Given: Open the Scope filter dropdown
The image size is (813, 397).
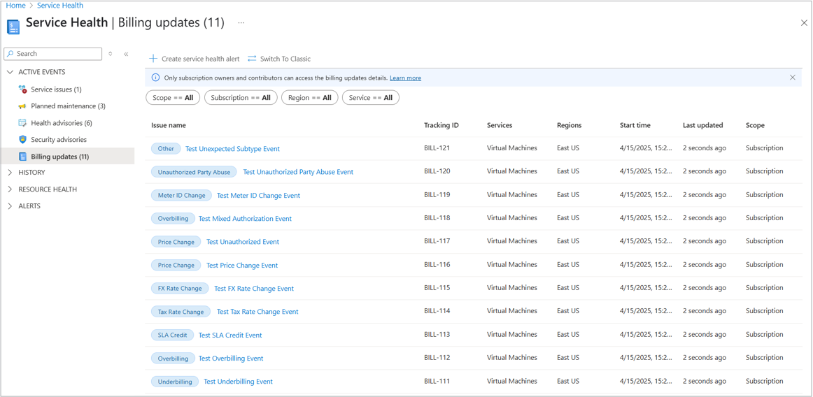Looking at the screenshot, I should [173, 98].
